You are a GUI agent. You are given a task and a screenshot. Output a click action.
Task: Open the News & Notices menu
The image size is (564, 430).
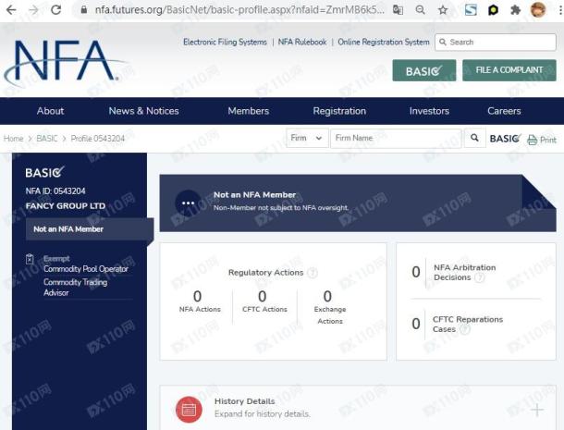(143, 111)
